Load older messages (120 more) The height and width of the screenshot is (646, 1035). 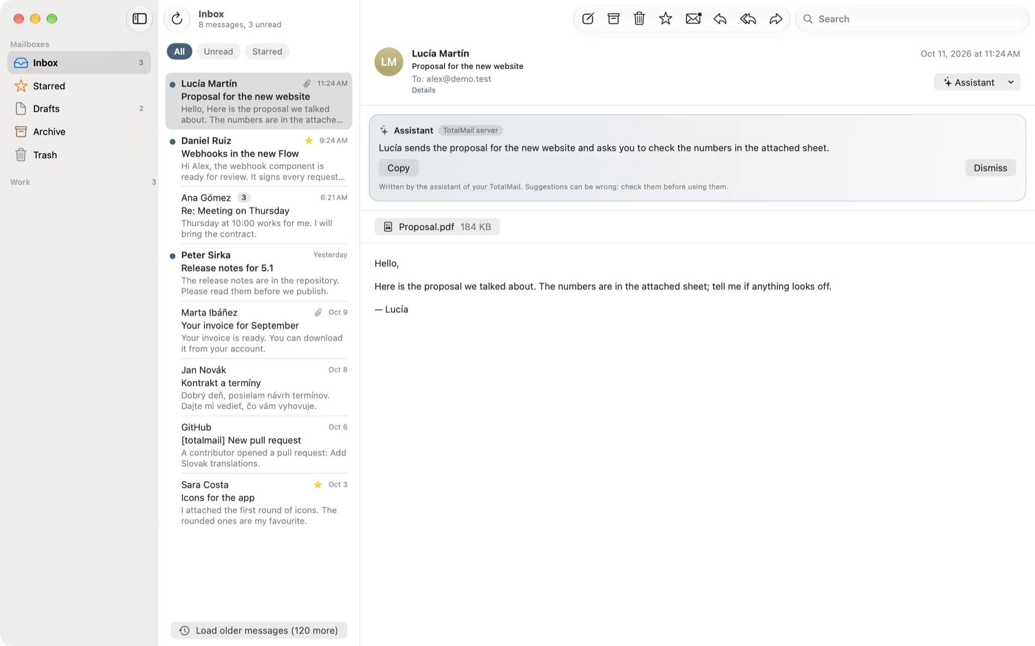tap(259, 630)
